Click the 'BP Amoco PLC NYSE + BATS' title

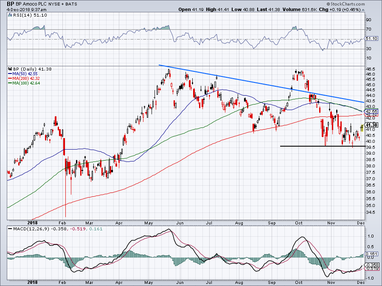click(46, 4)
